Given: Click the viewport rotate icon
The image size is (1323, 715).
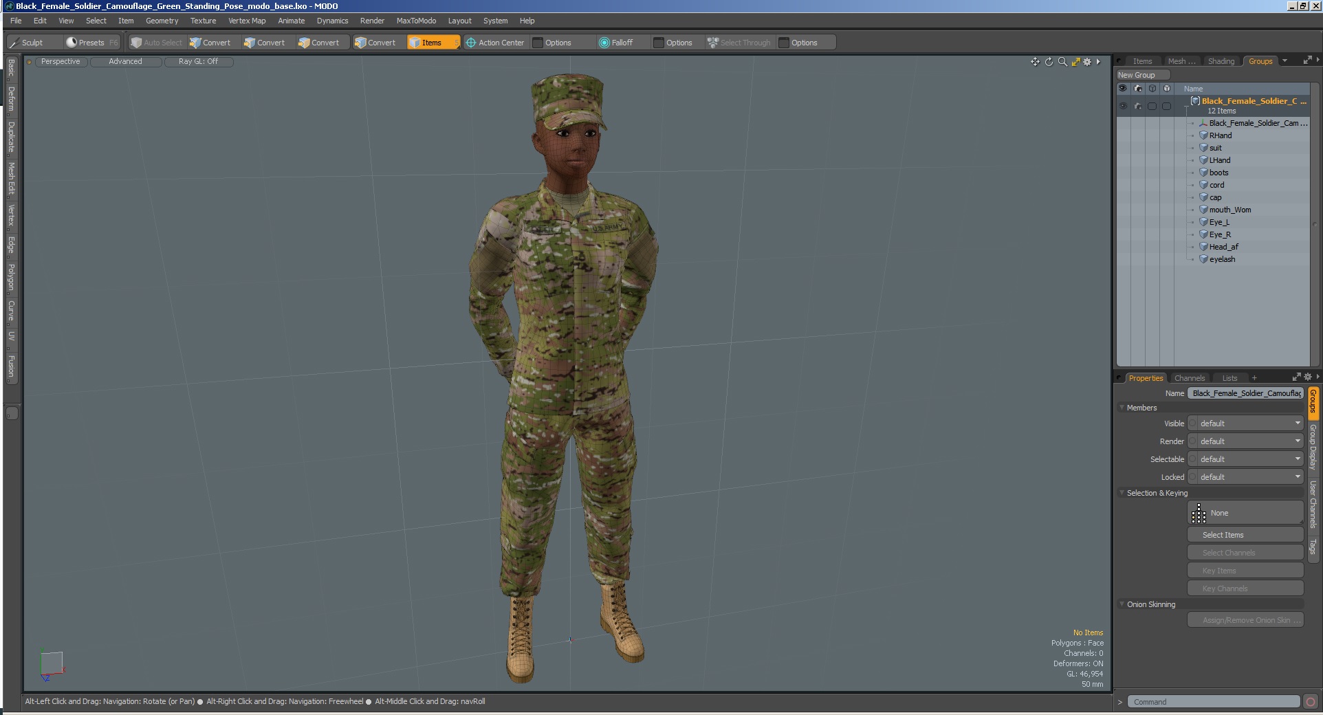Looking at the screenshot, I should pos(1049,62).
